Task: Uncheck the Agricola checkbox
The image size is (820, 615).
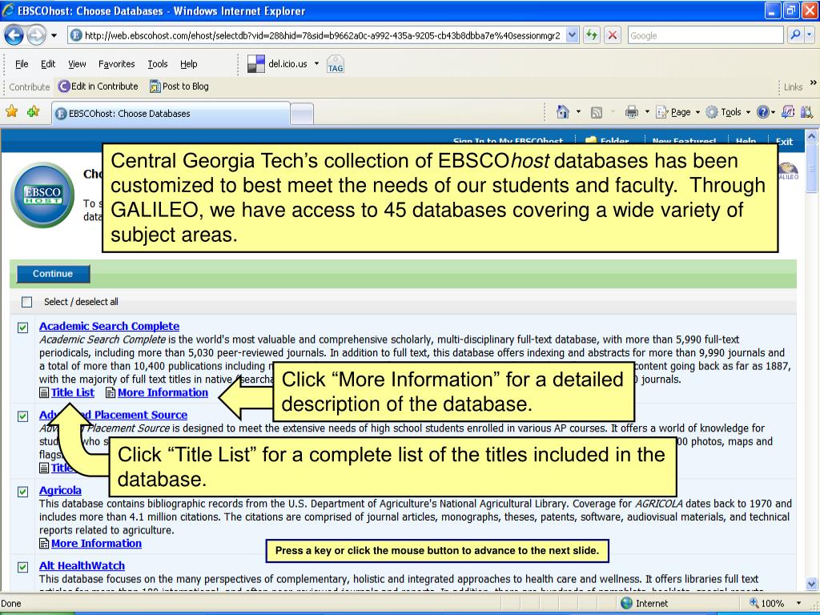Action: pyautogui.click(x=23, y=492)
